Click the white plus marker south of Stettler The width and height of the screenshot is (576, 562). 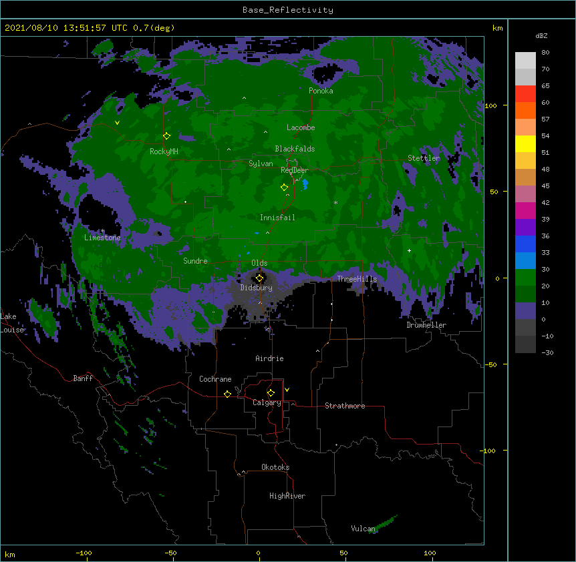pos(409,250)
